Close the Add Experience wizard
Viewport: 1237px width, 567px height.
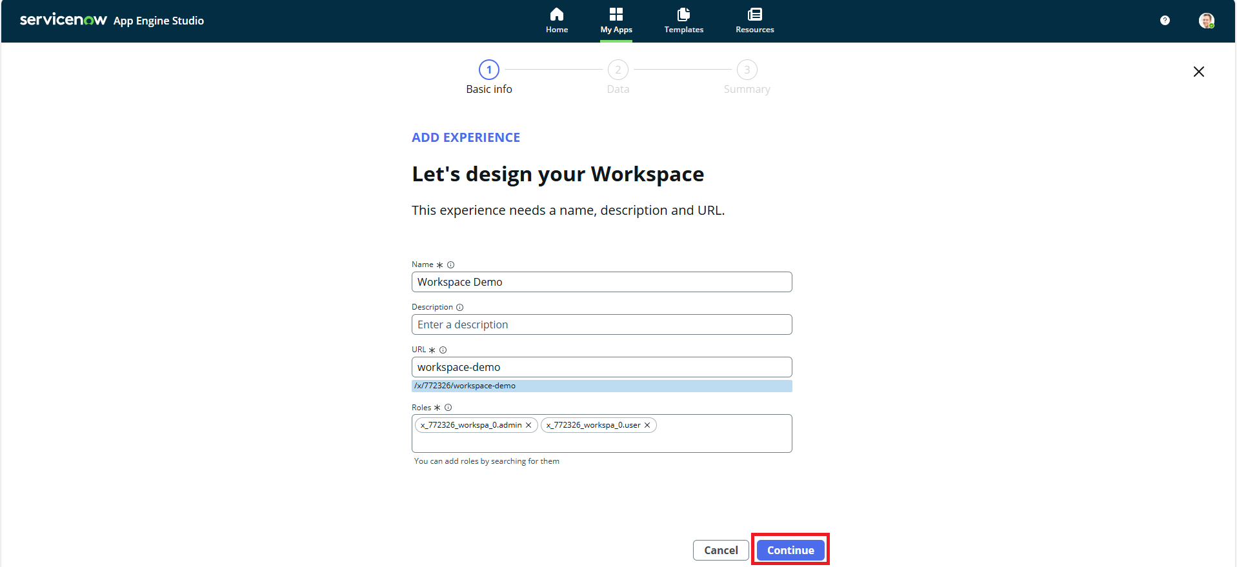click(1198, 72)
